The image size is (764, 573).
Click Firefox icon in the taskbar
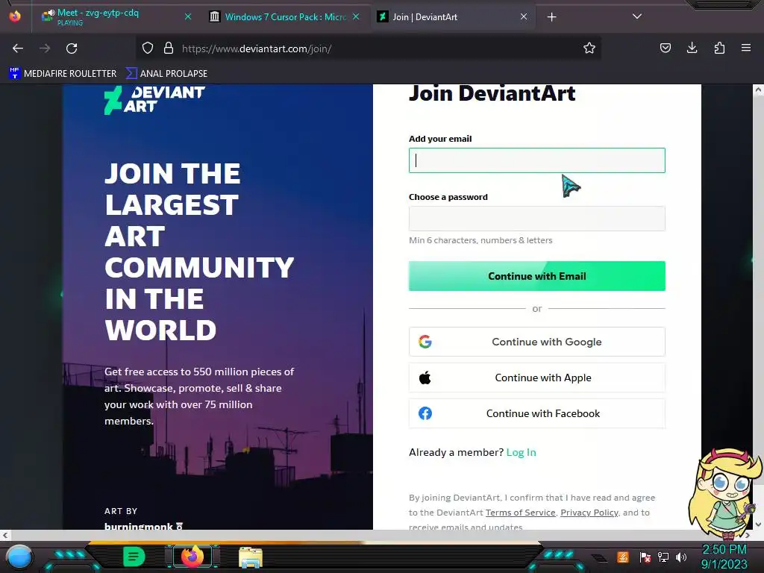coord(192,556)
